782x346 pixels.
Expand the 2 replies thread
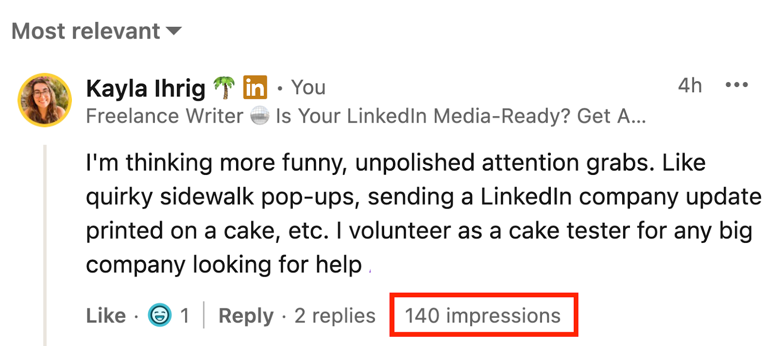pyautogui.click(x=334, y=315)
